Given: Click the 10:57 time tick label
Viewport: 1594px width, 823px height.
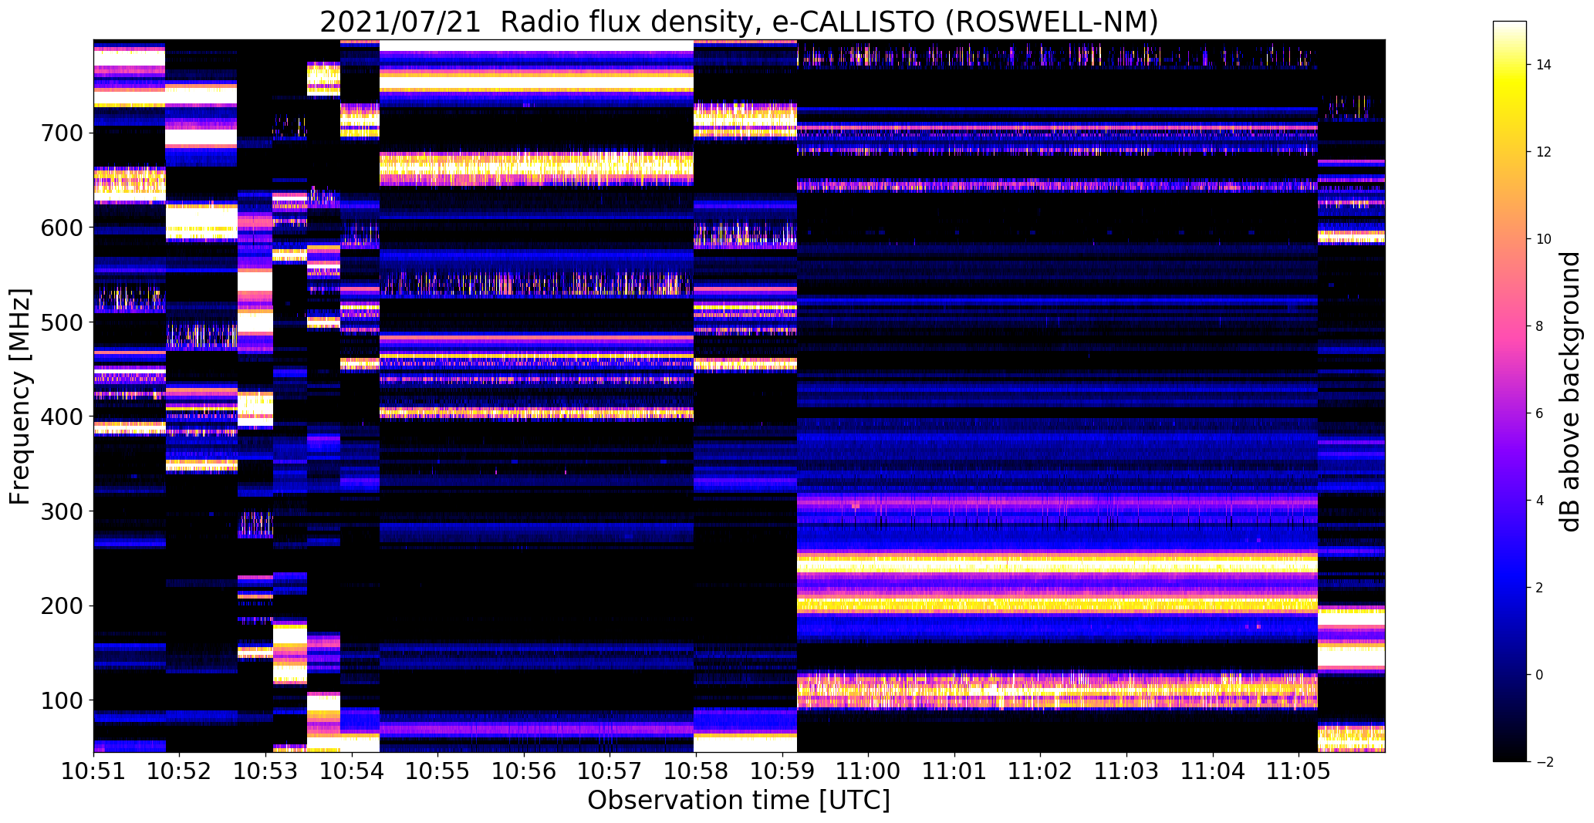Looking at the screenshot, I should point(610,772).
